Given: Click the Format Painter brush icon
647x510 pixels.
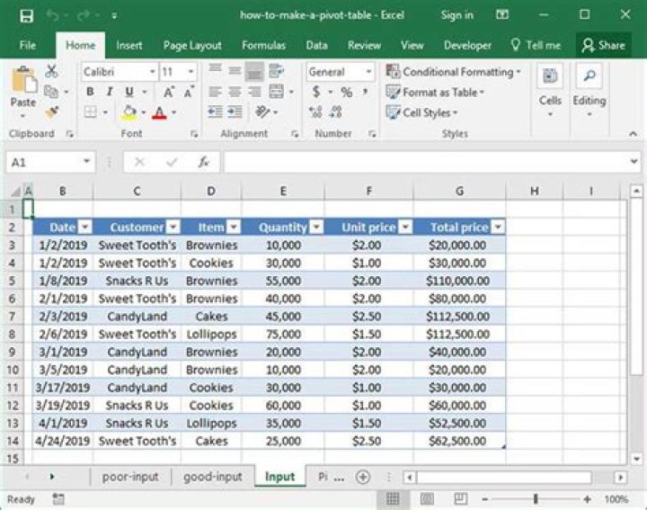Looking at the screenshot, I should 52,112.
